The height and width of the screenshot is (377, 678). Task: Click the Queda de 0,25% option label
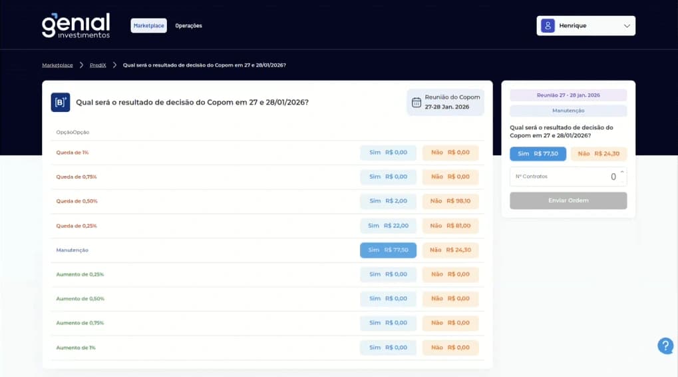[x=77, y=226]
